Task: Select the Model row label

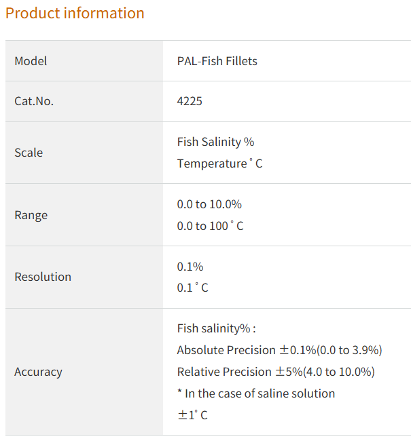Action: (31, 61)
